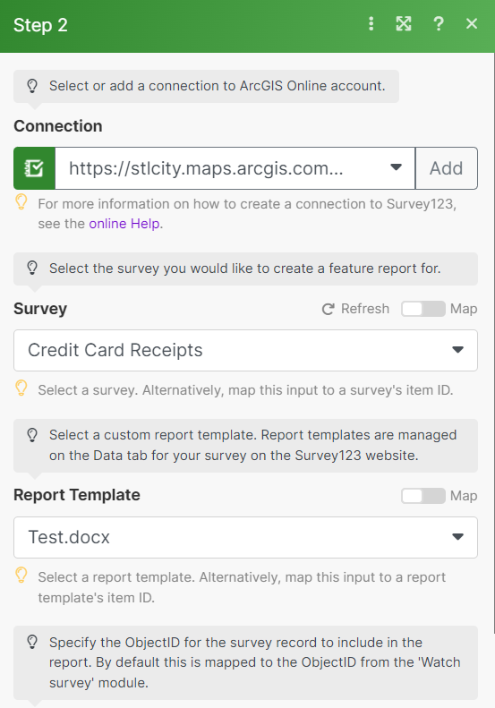Image resolution: width=495 pixels, height=708 pixels.
Task: Open help with the question mark icon
Action: point(438,24)
